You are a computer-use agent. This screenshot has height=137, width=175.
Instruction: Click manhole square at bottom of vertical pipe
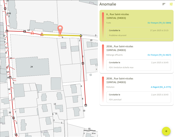pos(86,105)
